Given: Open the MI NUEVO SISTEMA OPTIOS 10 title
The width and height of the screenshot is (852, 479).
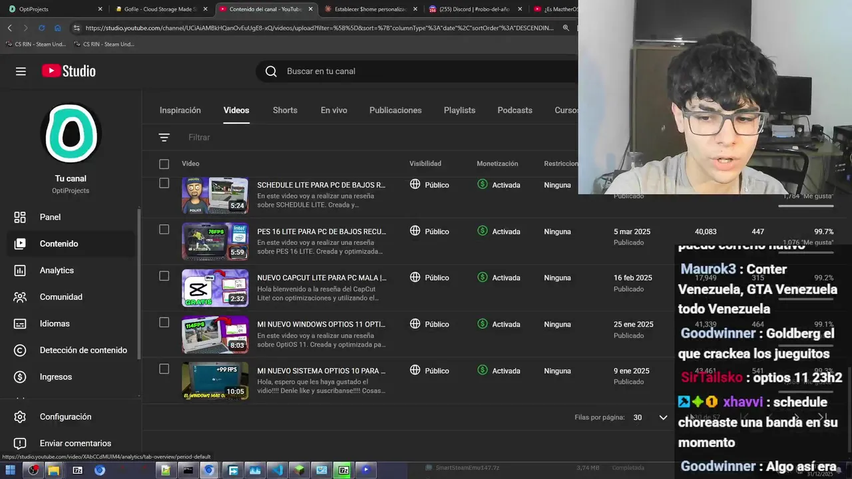Looking at the screenshot, I should [321, 371].
